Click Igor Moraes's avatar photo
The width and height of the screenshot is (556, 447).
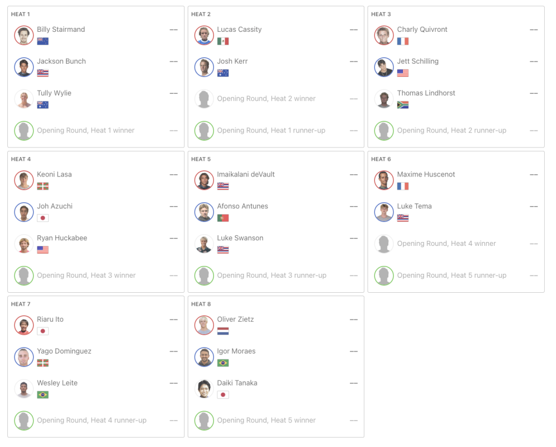point(204,357)
